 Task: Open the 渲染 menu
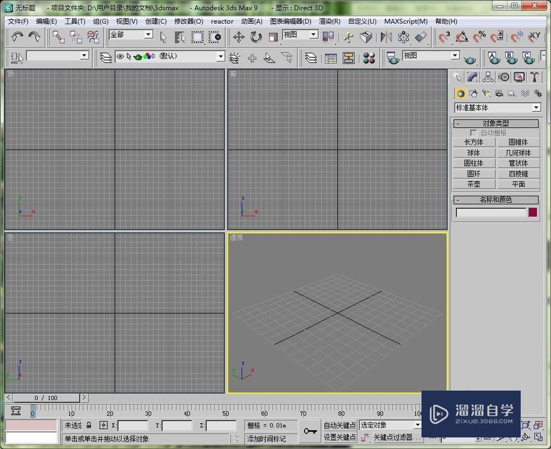(329, 21)
